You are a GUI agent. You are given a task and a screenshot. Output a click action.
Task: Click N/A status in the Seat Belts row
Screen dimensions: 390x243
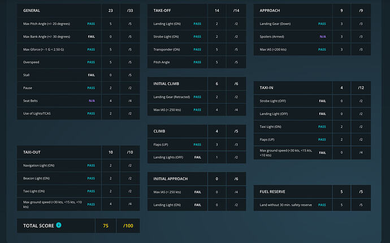92,101
